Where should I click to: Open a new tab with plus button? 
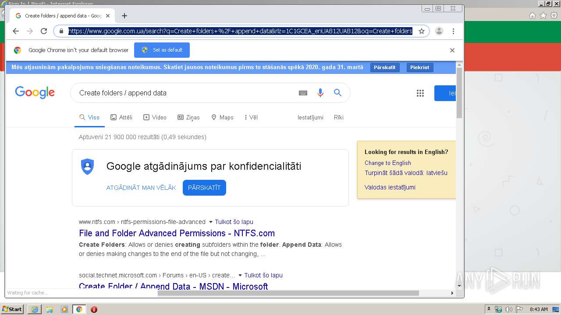coord(124,16)
